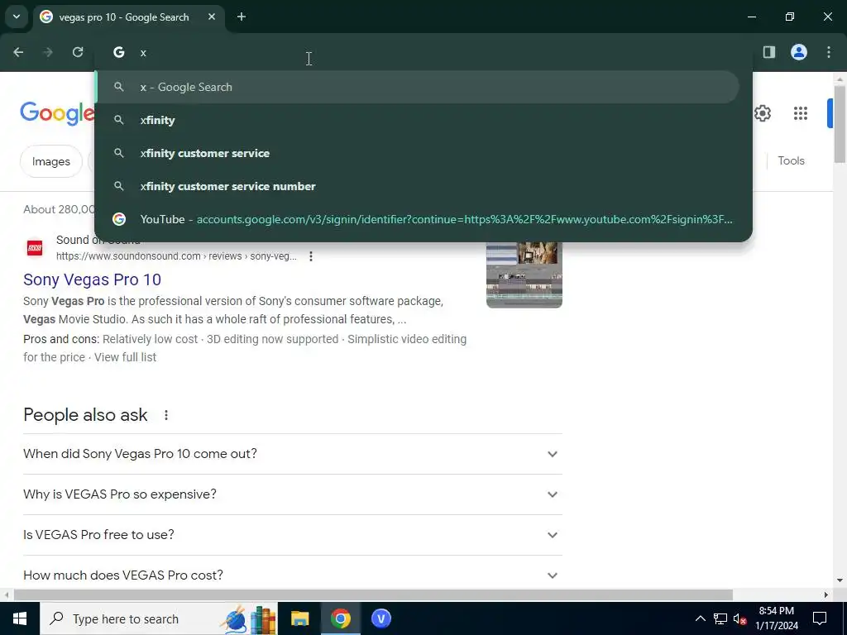This screenshot has width=847, height=635.
Task: Click the Google logo
Action: click(57, 112)
